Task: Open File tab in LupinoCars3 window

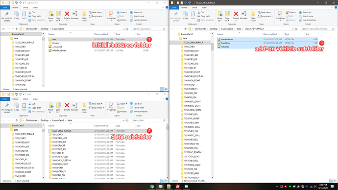Action: pyautogui.click(x=5, y=7)
